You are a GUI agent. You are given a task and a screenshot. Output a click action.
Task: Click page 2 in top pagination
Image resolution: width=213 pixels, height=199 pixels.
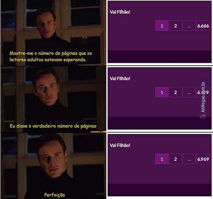point(176,26)
